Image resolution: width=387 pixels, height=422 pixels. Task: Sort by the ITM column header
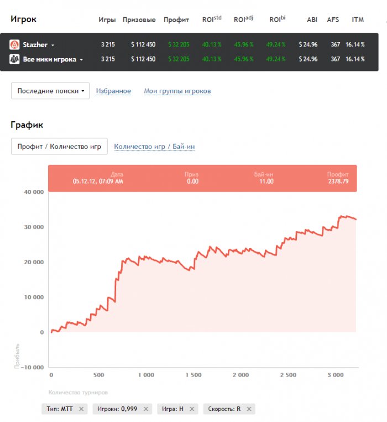point(358,20)
